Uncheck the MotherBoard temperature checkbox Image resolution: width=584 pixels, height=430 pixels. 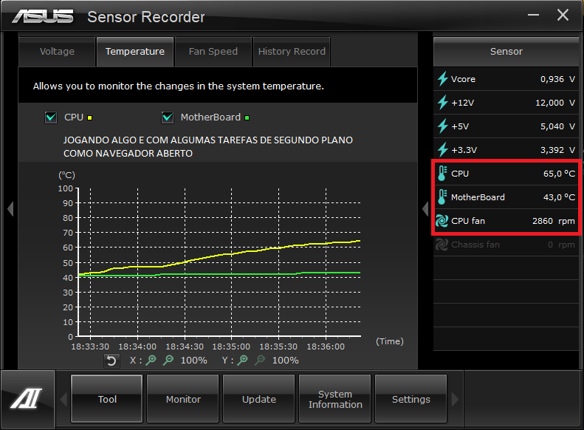(168, 117)
